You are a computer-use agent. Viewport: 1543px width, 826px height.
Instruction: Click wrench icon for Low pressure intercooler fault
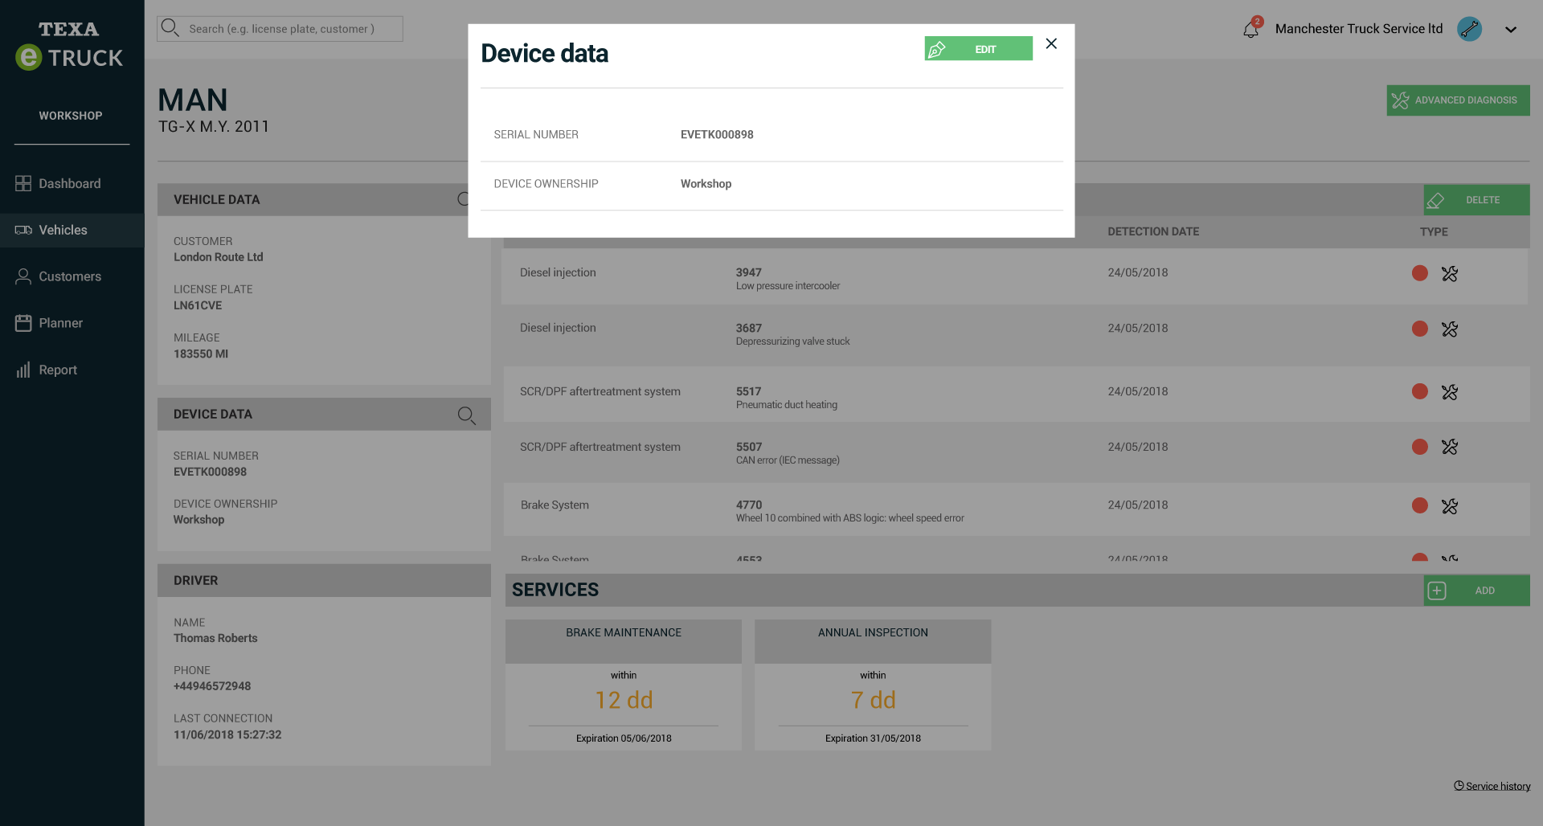click(x=1449, y=274)
